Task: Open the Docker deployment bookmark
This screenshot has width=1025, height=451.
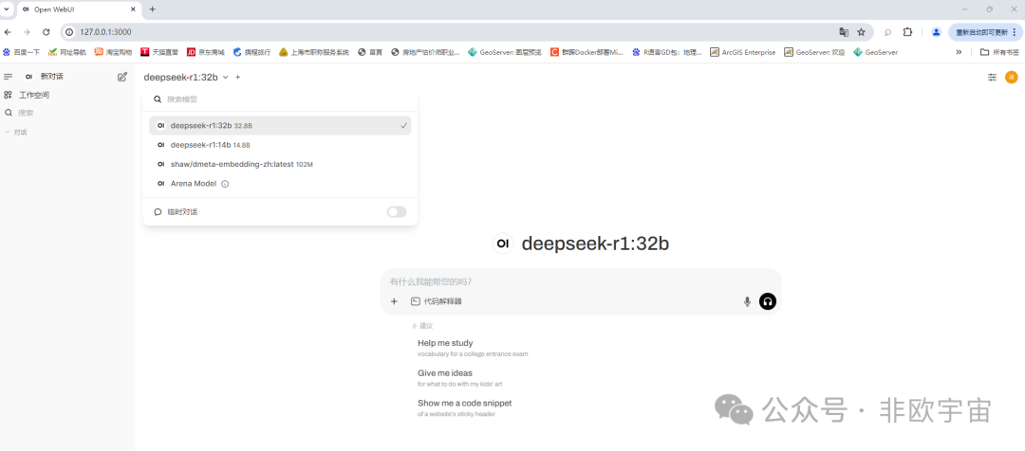Action: (x=587, y=52)
